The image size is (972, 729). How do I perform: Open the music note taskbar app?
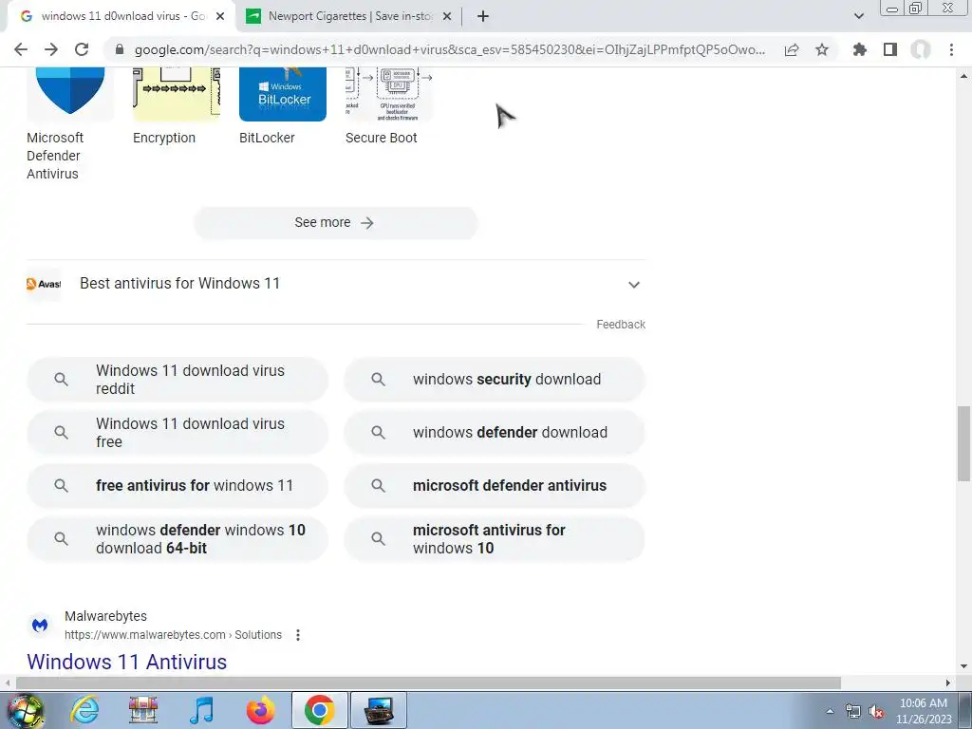201,710
